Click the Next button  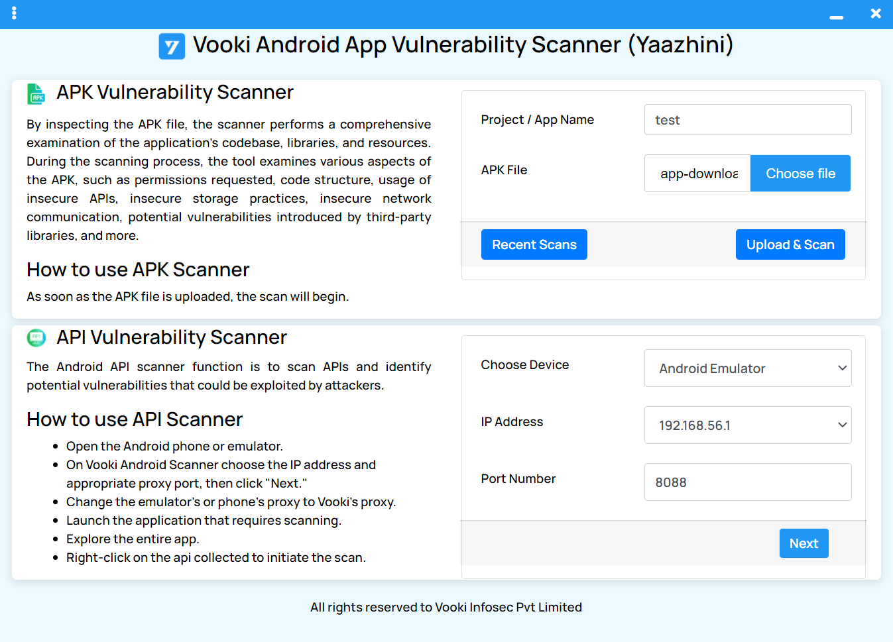click(x=804, y=543)
